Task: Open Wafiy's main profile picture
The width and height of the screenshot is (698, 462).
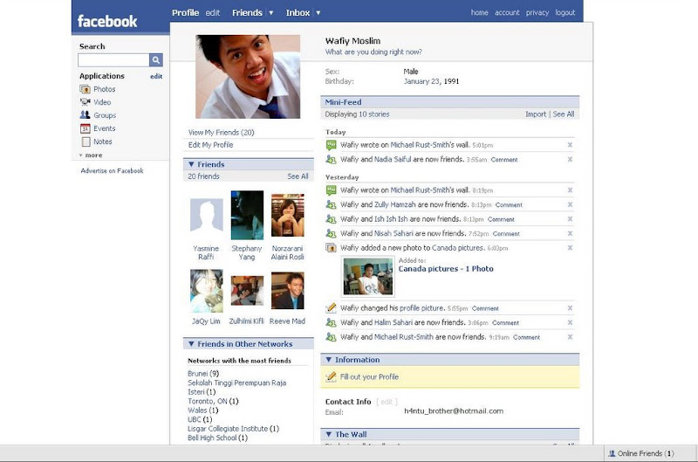Action: point(248,77)
